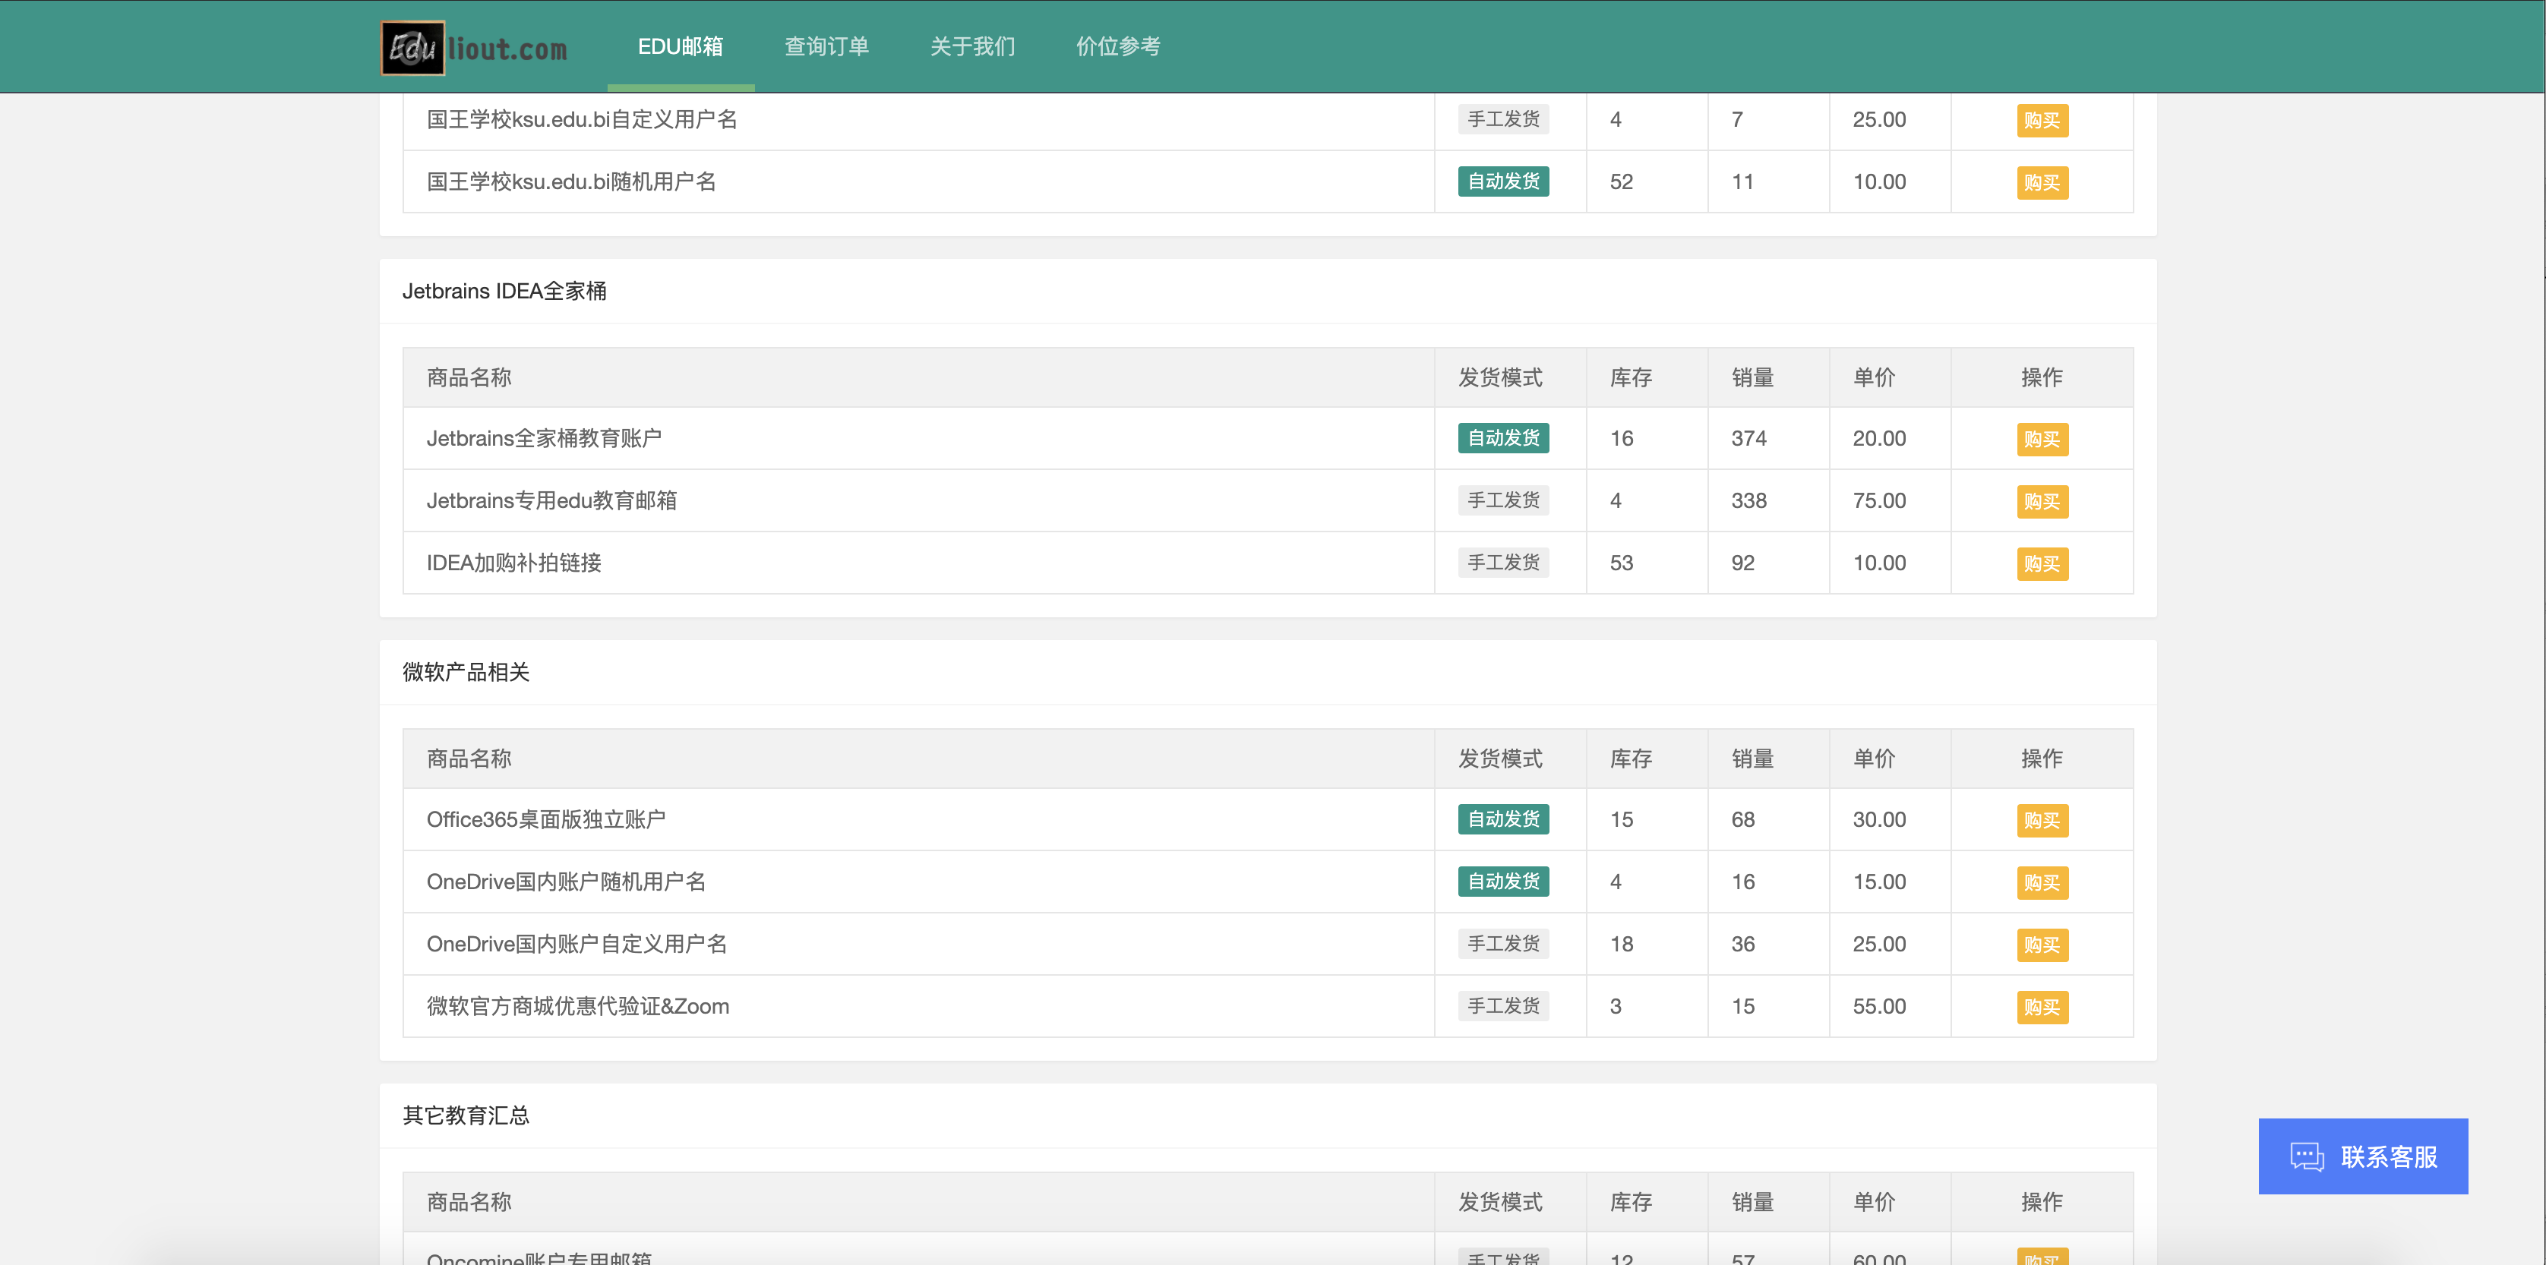This screenshot has height=1265, width=2546.
Task: Click 购买 for Jetbrains专用edu教育邮箱
Action: pyautogui.click(x=2041, y=501)
